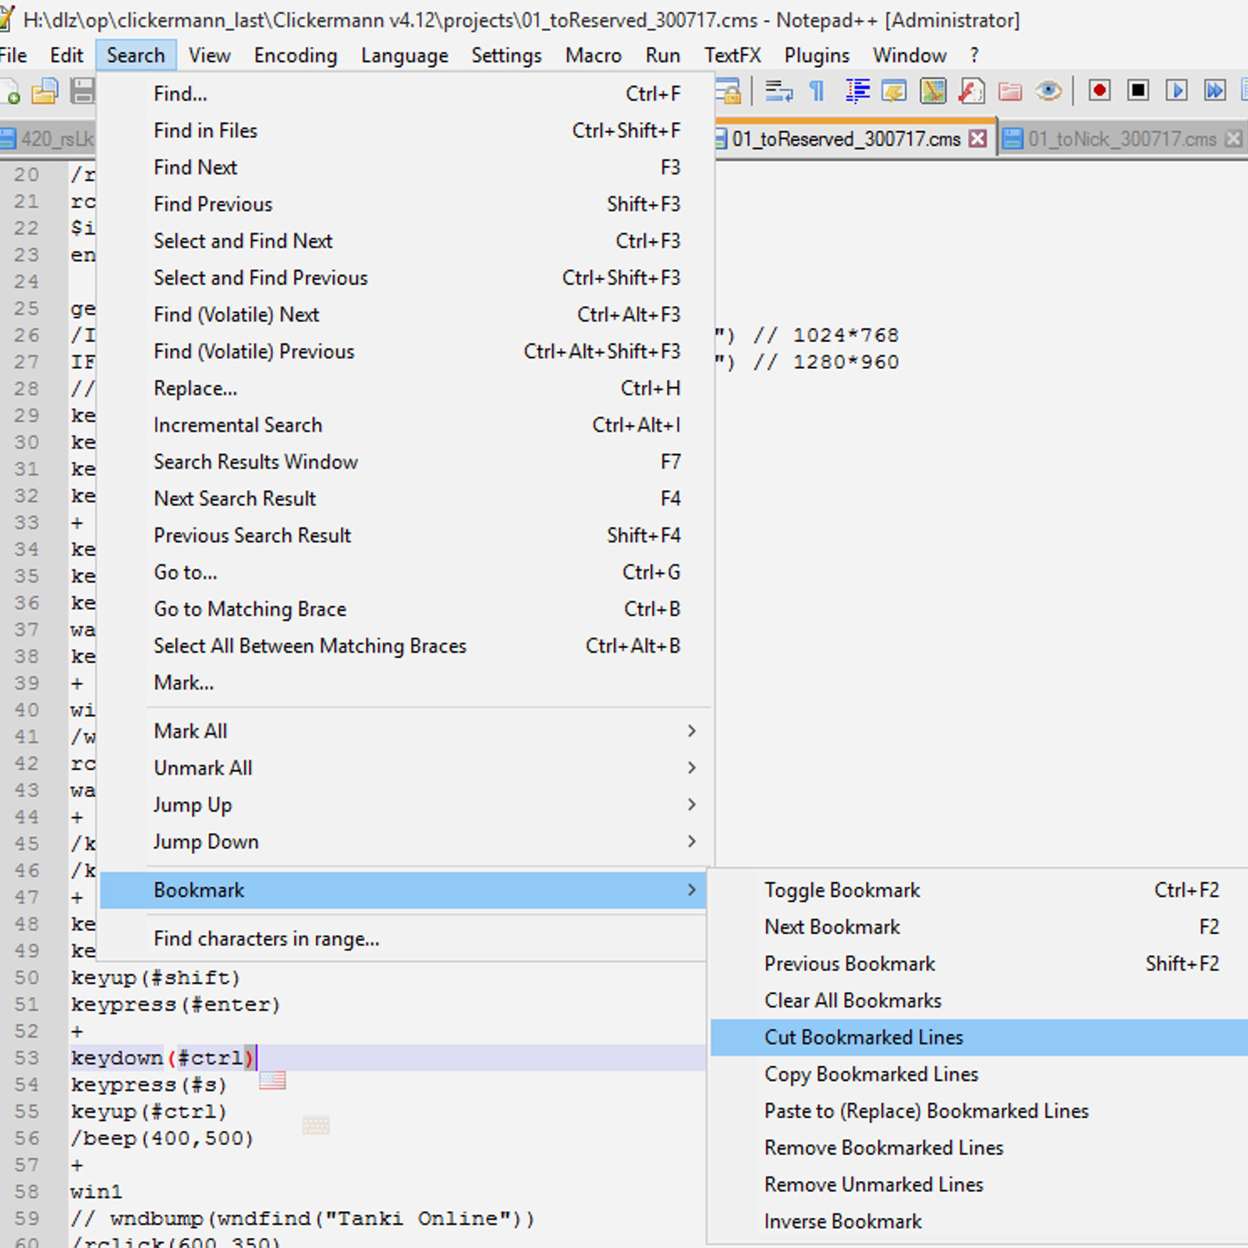This screenshot has width=1248, height=1248.
Task: Choose Toggle Bookmark in submenu
Action: pyautogui.click(x=979, y=890)
